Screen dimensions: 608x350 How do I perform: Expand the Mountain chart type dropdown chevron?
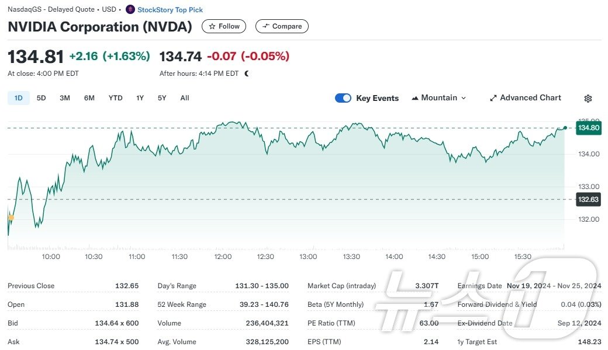tap(464, 98)
